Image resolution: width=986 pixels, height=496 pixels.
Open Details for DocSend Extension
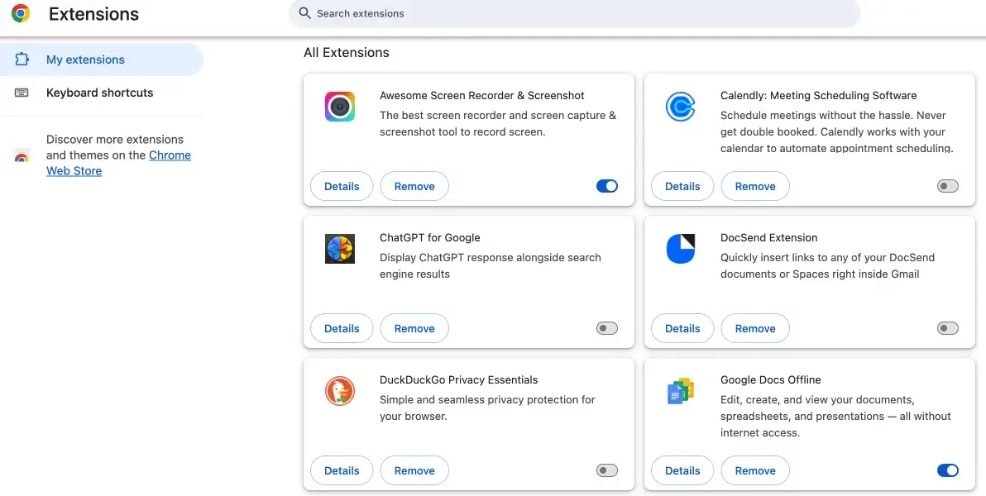click(x=682, y=328)
